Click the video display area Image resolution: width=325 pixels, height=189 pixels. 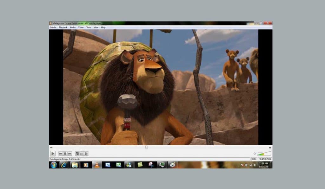pos(161,87)
